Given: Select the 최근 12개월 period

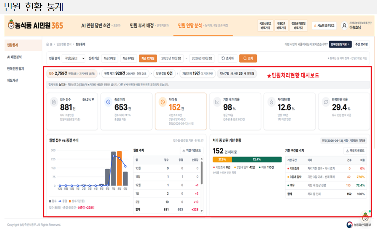Looking at the screenshot, I should [148, 58].
